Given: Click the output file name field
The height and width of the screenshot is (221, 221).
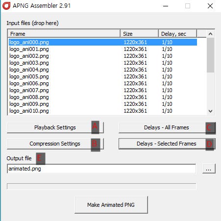Looking at the screenshot, I should tap(101, 169).
